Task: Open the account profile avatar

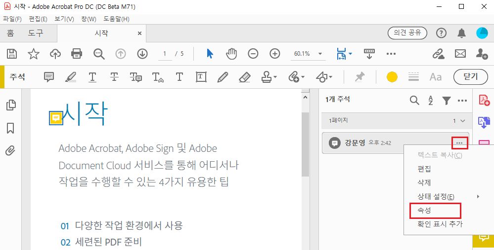Action: coord(482,33)
